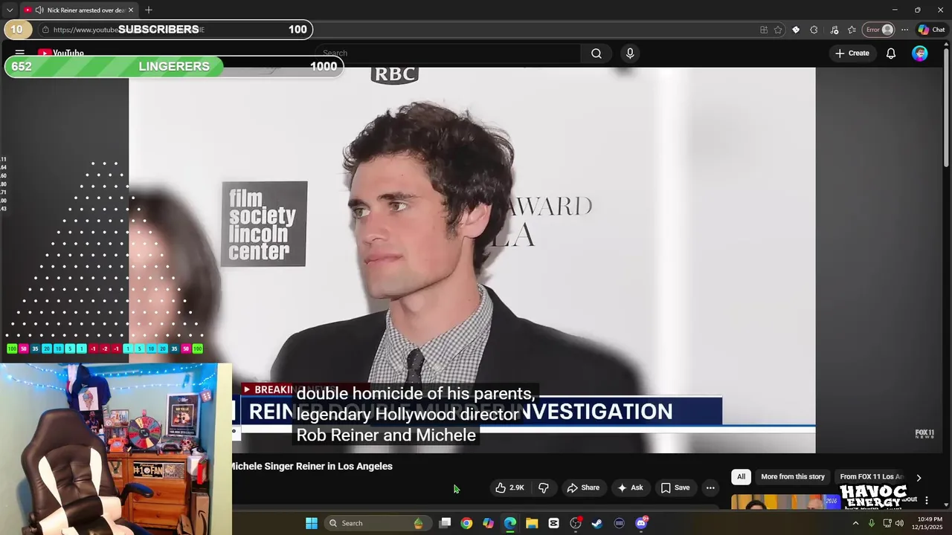
Task: Click the tray microphone icon
Action: [871, 523]
